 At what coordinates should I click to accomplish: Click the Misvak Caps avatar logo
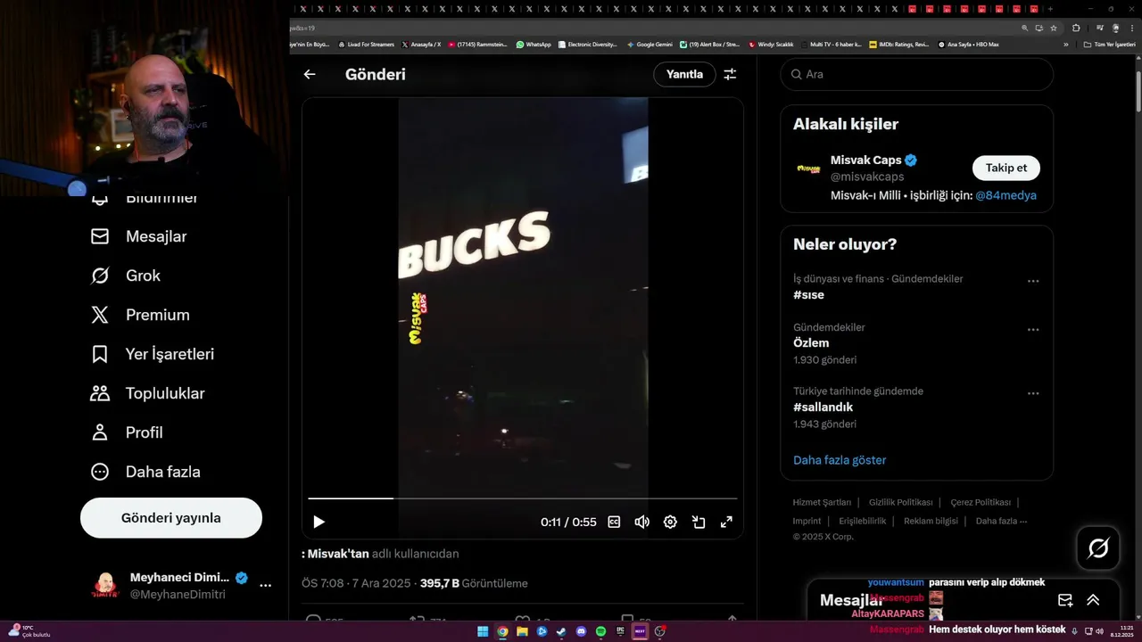(x=808, y=168)
